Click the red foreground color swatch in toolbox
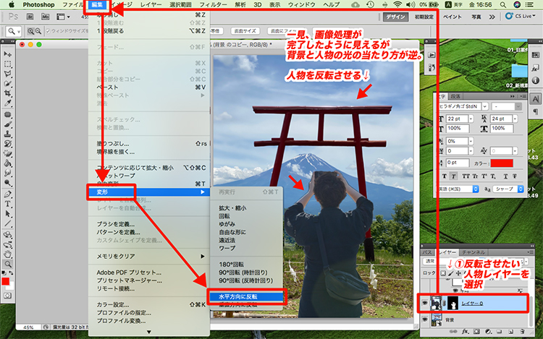Image resolution: width=543 pixels, height=339 pixels. point(6,282)
